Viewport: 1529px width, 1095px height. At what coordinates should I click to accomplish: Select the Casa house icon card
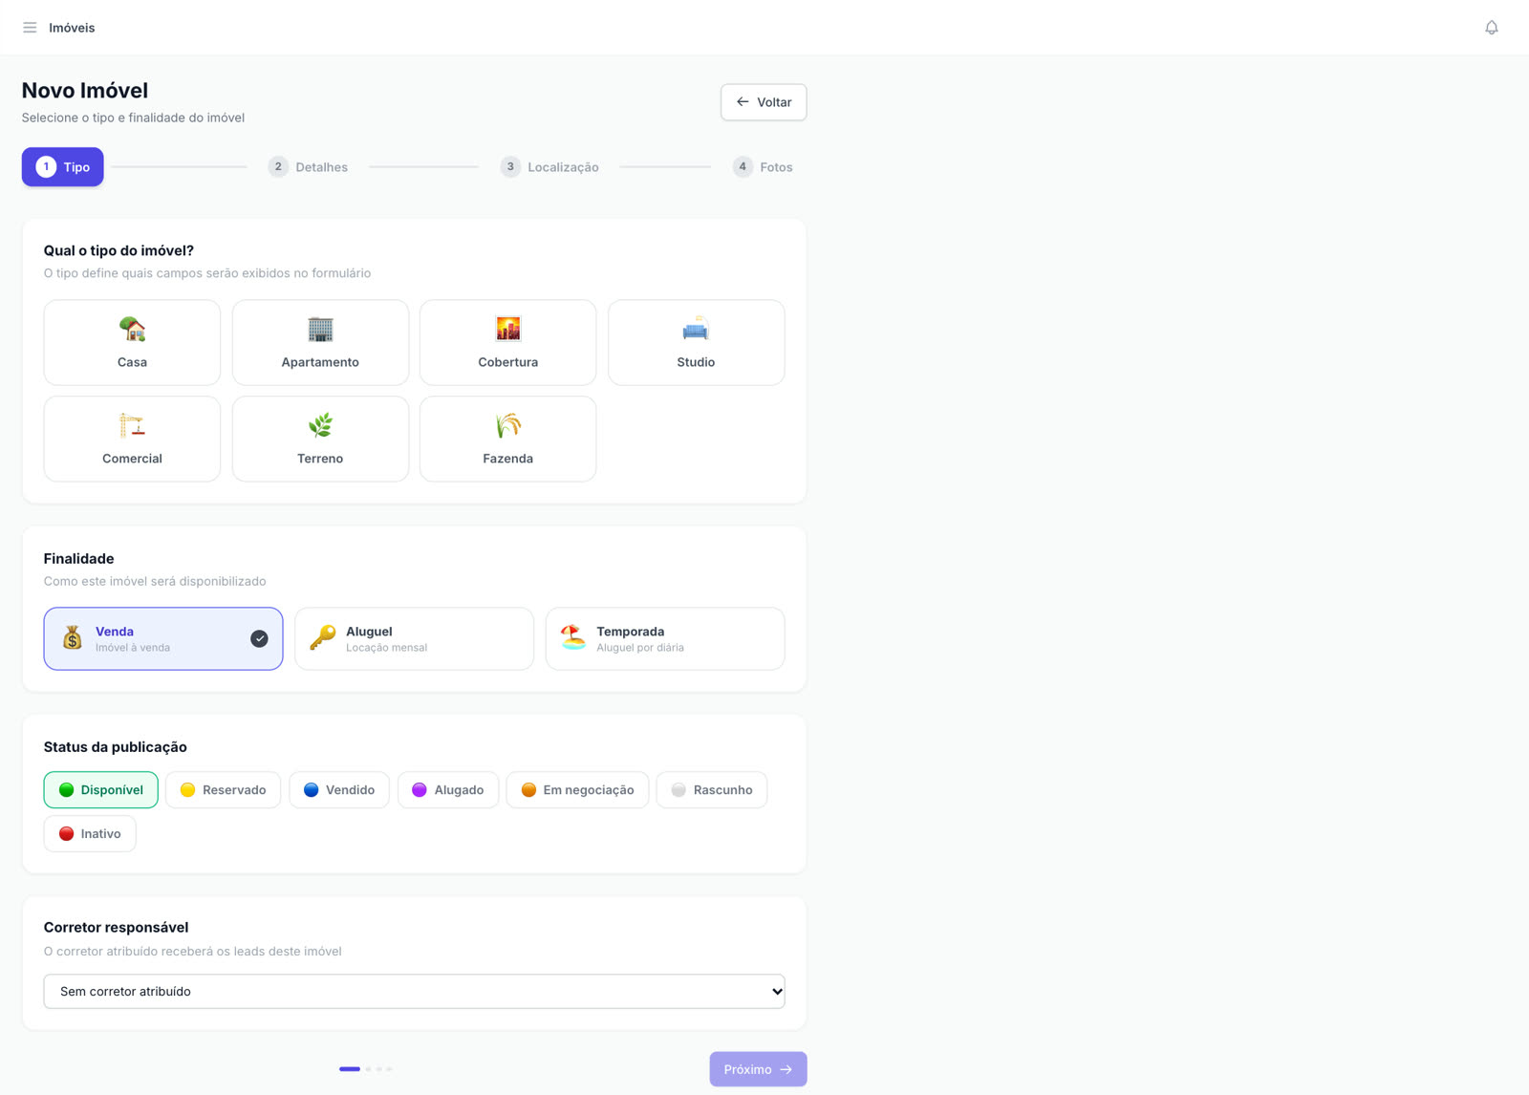132,342
